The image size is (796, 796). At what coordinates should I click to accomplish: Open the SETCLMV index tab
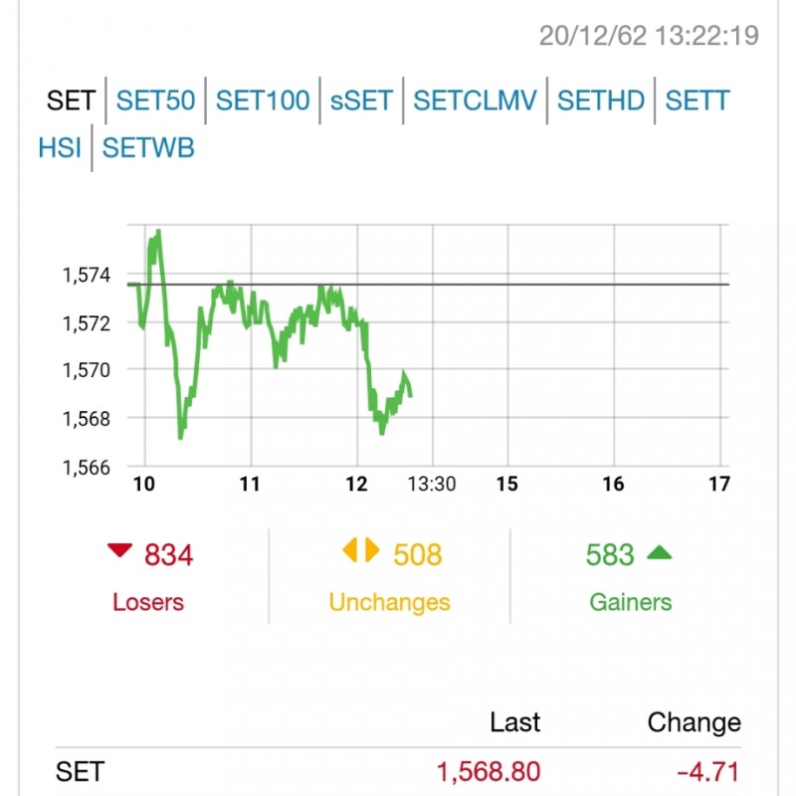(x=475, y=100)
